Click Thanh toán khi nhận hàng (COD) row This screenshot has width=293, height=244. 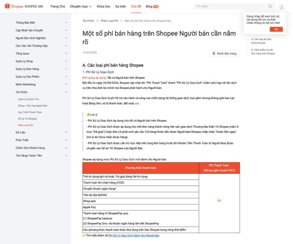point(140,183)
